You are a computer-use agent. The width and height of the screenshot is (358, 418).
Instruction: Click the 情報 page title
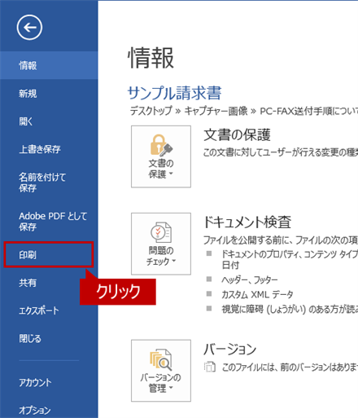151,58
